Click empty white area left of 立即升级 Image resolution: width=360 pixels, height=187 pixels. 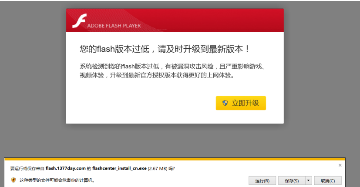pos(140,103)
